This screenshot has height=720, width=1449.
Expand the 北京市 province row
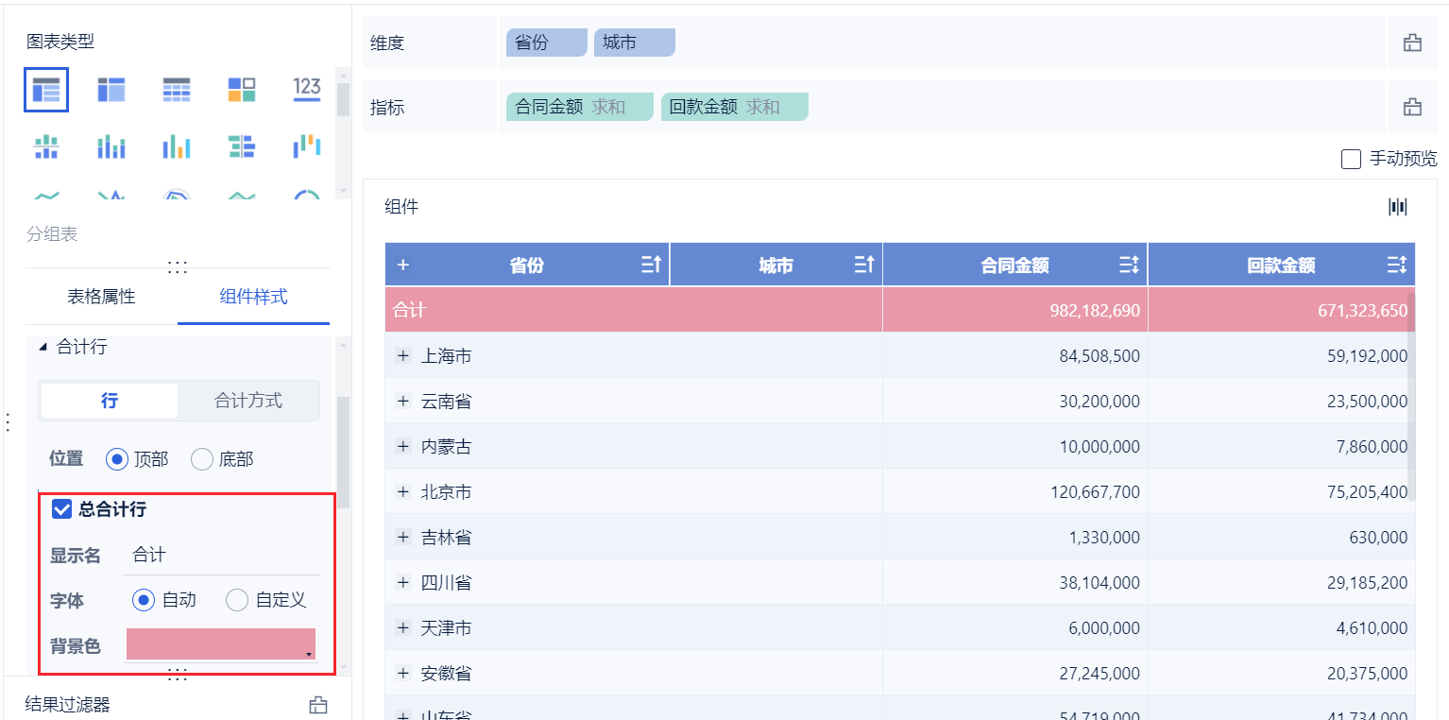click(403, 492)
